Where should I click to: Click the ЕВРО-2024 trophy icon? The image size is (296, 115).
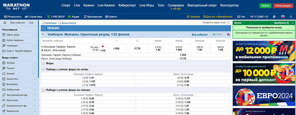pos(3,35)
